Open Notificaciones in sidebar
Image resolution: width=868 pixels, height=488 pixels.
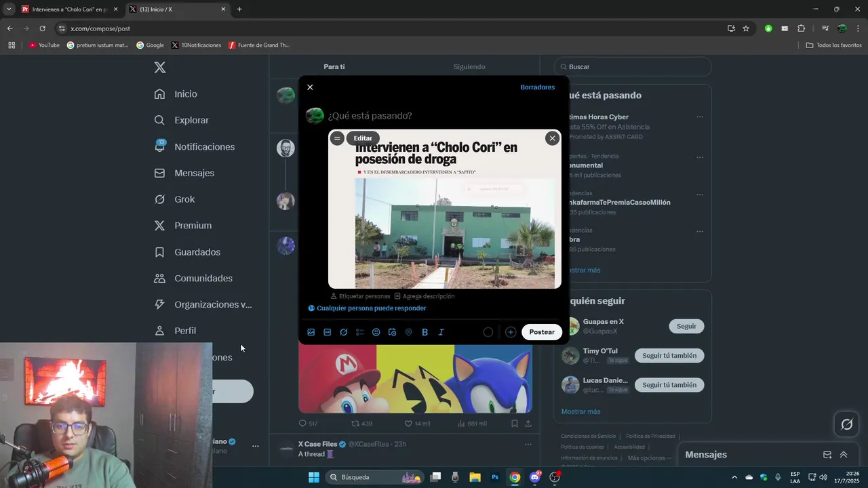pos(194,147)
